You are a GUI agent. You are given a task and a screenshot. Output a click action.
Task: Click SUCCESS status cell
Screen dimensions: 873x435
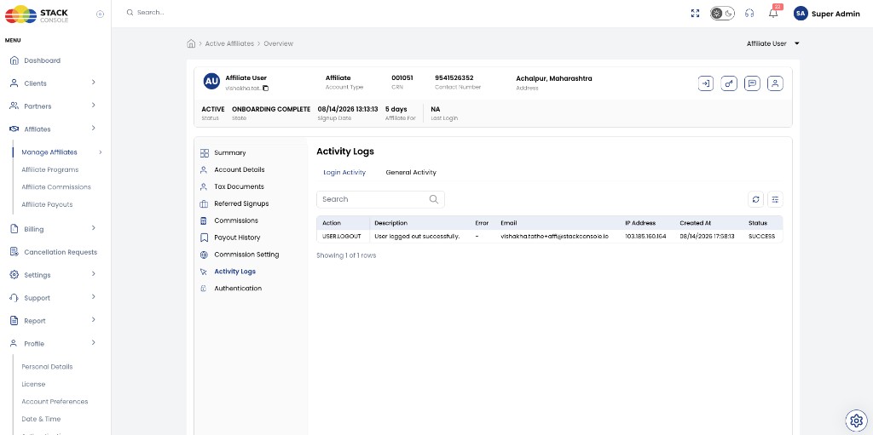point(761,237)
